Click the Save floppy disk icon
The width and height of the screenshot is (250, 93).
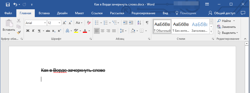click(8, 5)
